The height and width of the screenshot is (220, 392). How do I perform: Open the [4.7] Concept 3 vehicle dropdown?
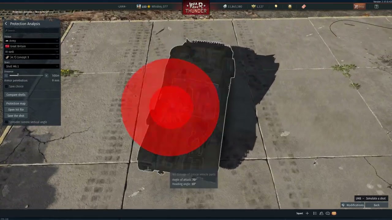click(x=32, y=57)
